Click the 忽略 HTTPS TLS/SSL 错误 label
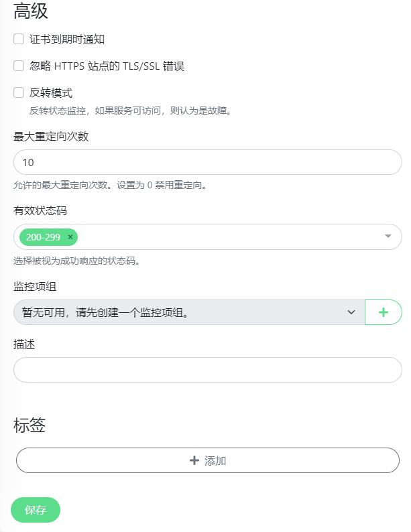This screenshot has width=411, height=532. (107, 66)
